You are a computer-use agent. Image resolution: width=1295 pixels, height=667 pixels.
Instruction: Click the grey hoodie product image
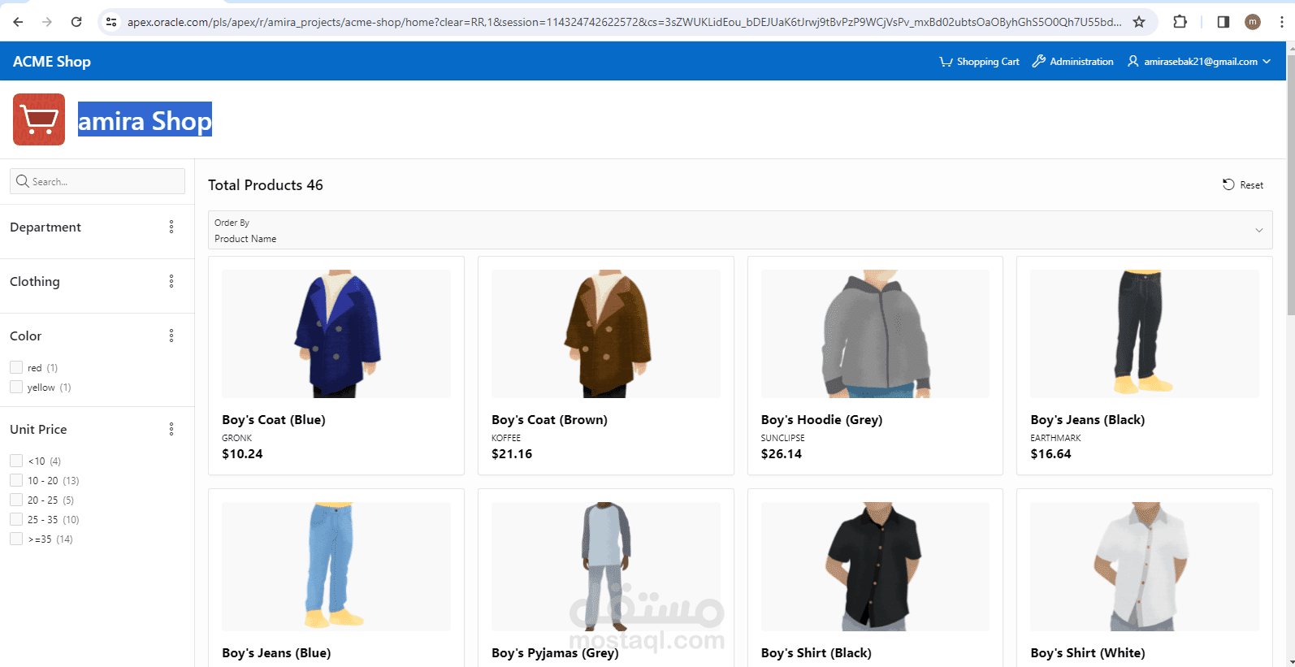(x=875, y=334)
